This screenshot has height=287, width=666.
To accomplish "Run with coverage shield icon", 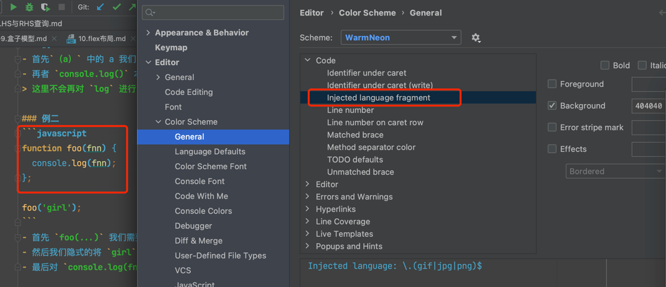I will coord(45,7).
